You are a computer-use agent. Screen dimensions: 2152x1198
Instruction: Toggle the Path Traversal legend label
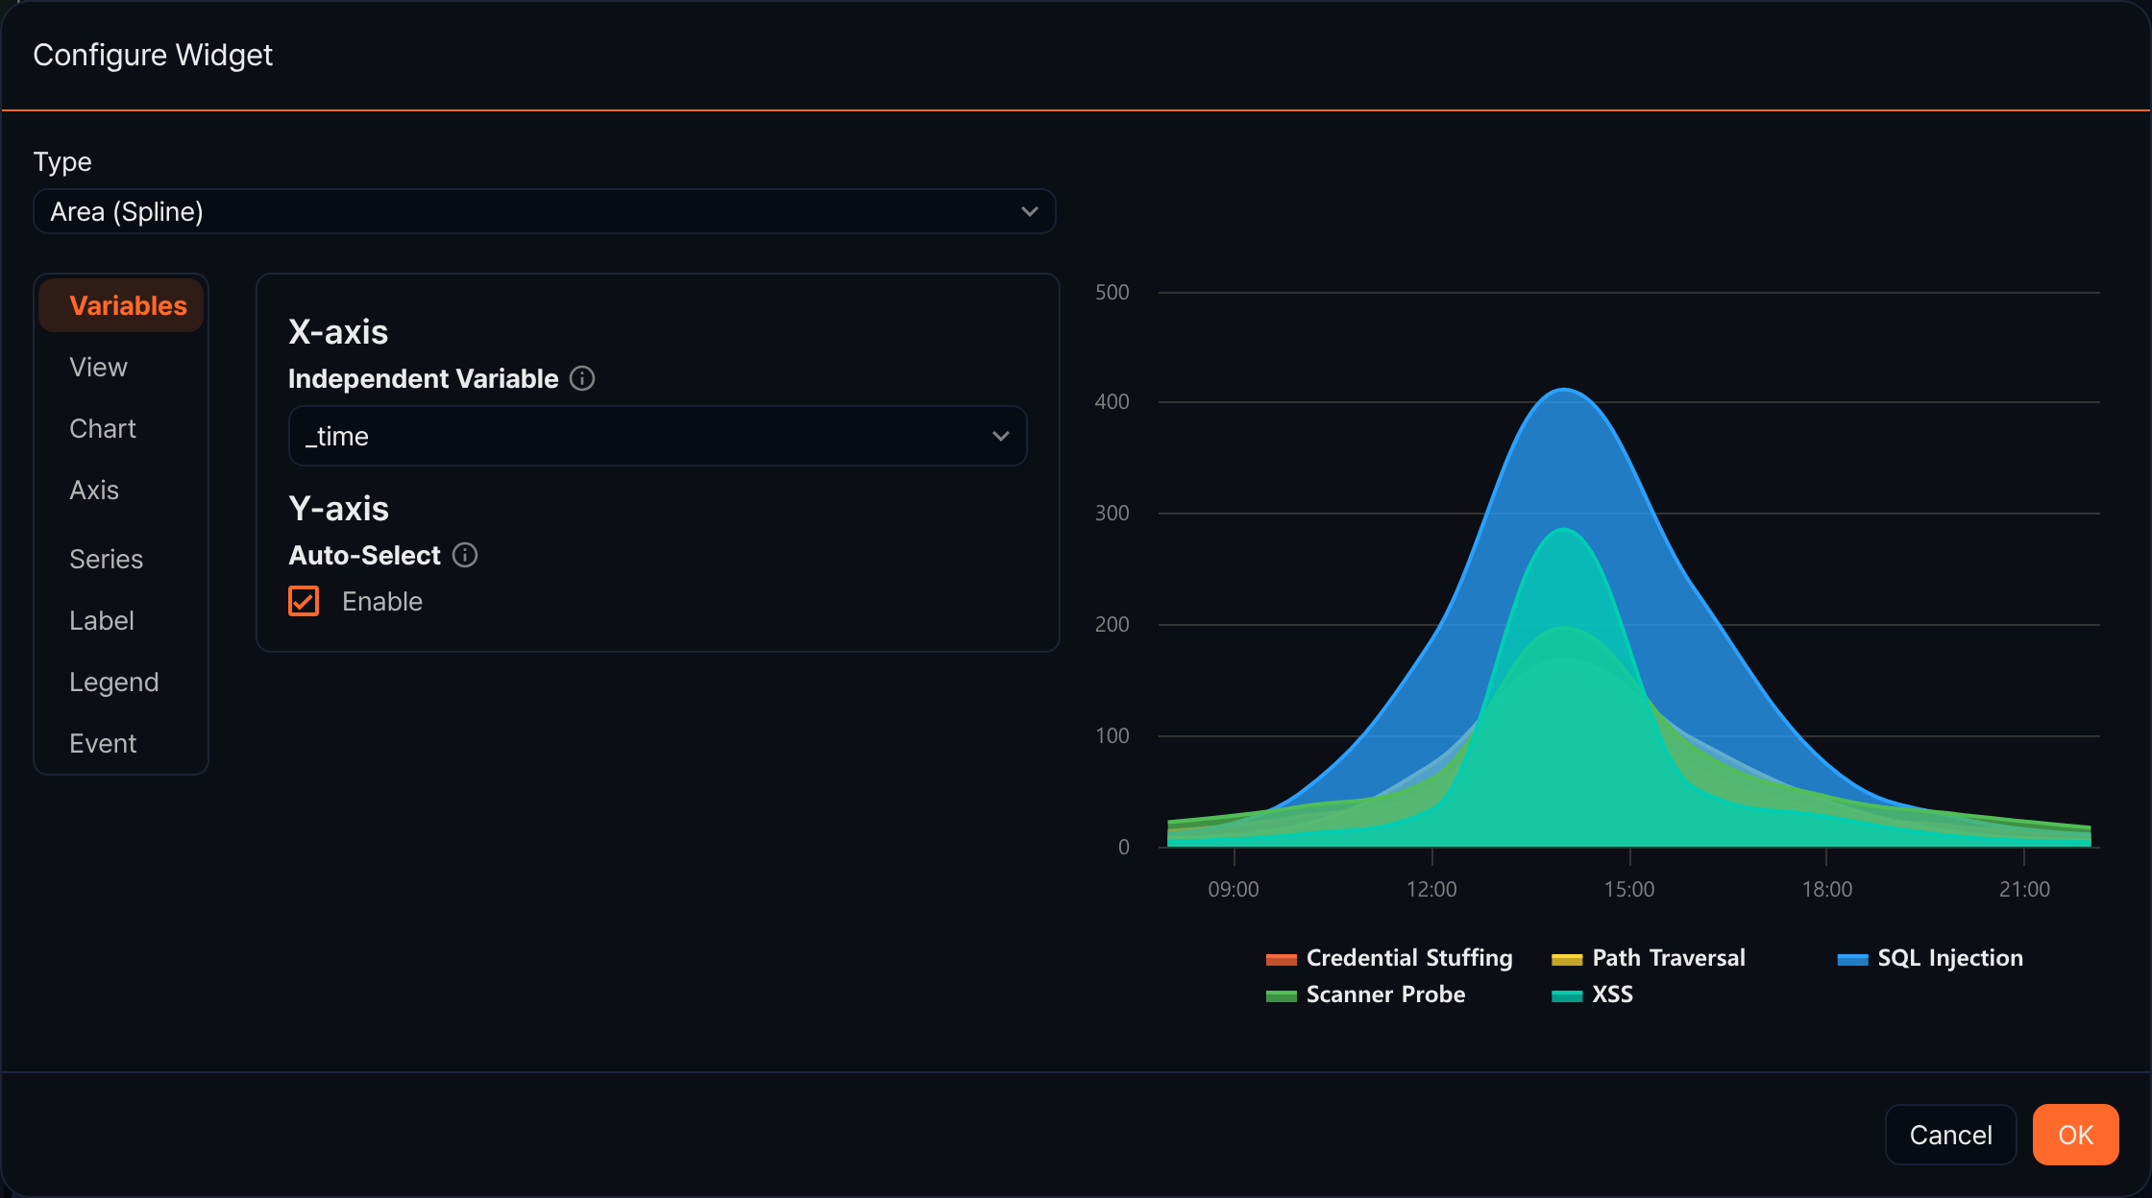pos(1669,958)
